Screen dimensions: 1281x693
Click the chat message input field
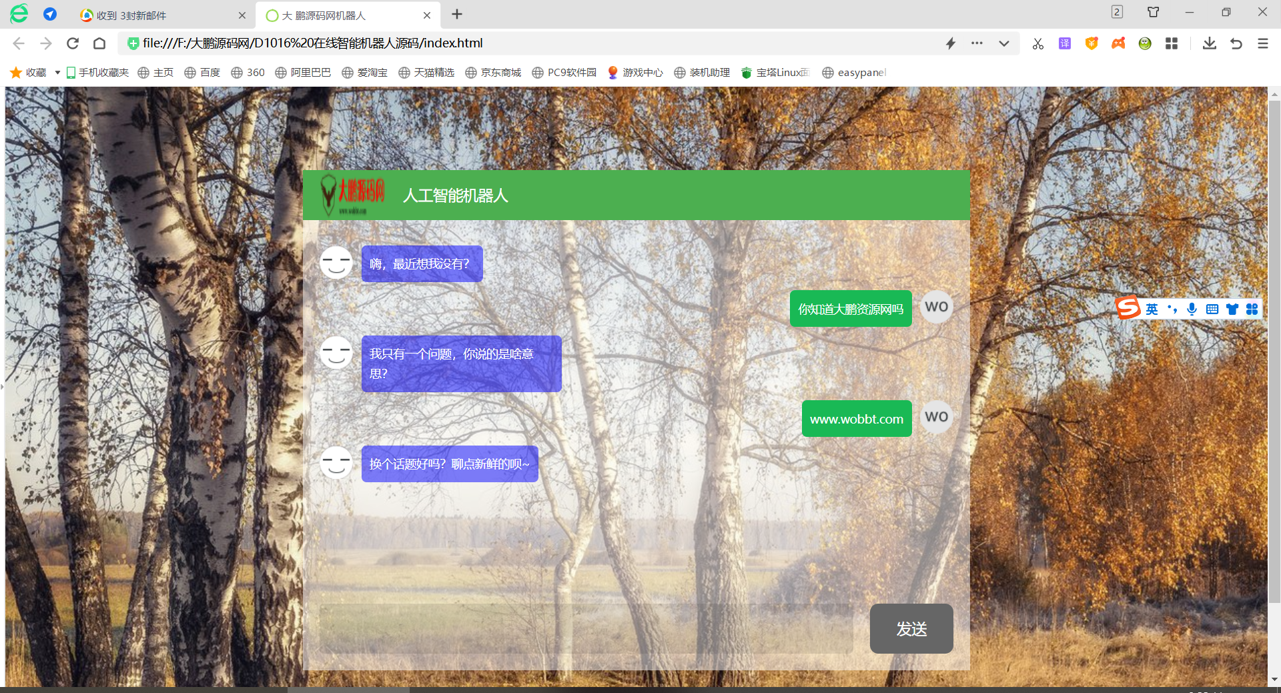pyautogui.click(x=586, y=629)
